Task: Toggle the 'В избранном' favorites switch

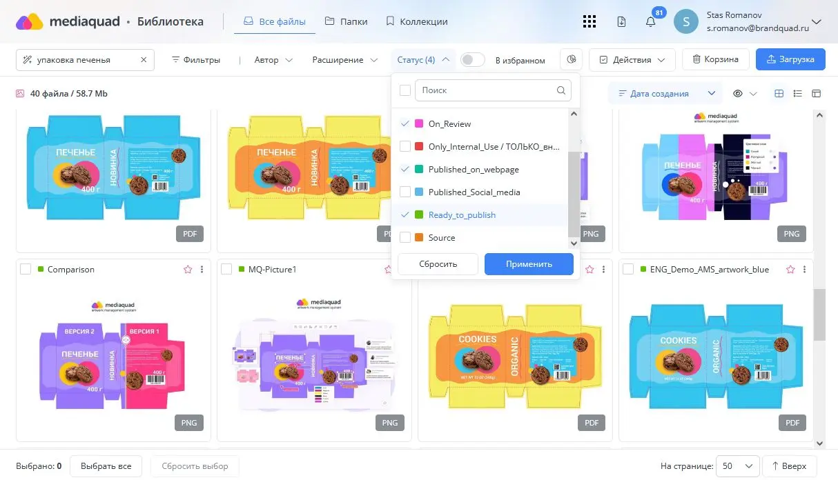Action: point(473,60)
